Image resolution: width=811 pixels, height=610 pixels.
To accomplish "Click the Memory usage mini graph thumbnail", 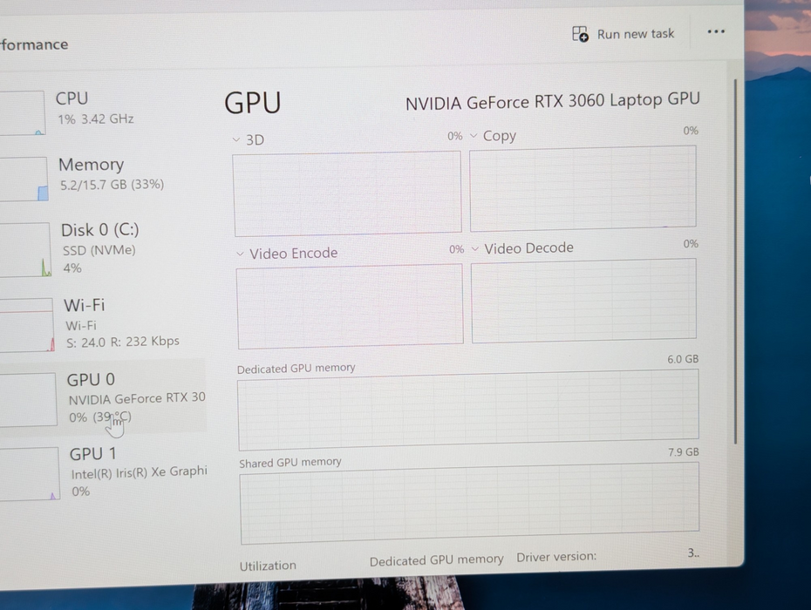I will [24, 179].
